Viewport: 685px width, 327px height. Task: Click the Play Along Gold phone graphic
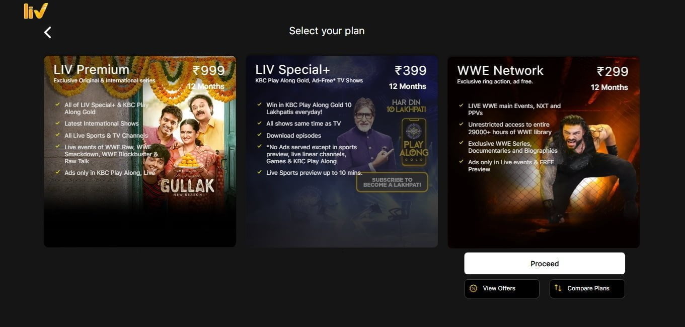click(413, 142)
